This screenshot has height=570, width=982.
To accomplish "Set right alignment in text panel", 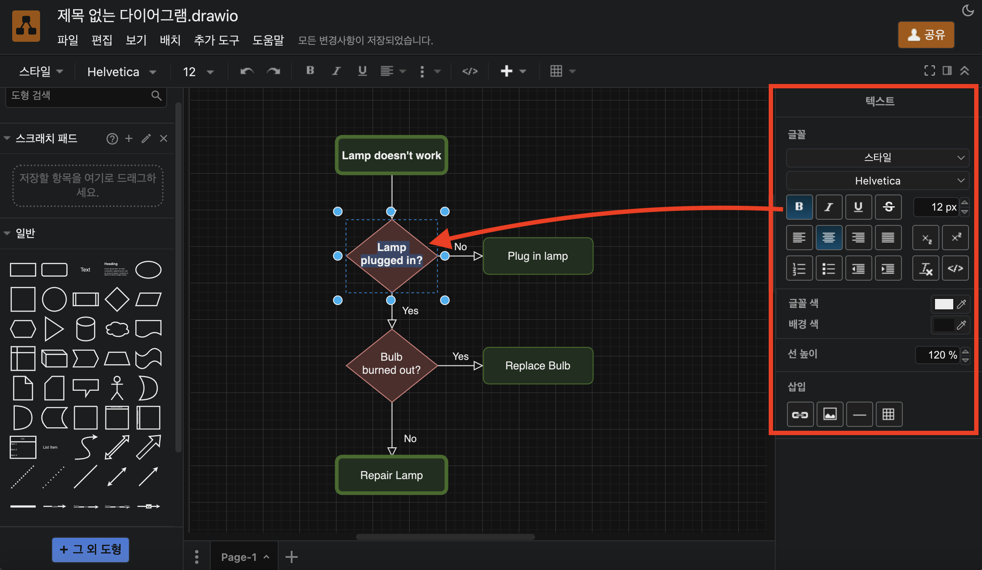I will coord(858,238).
